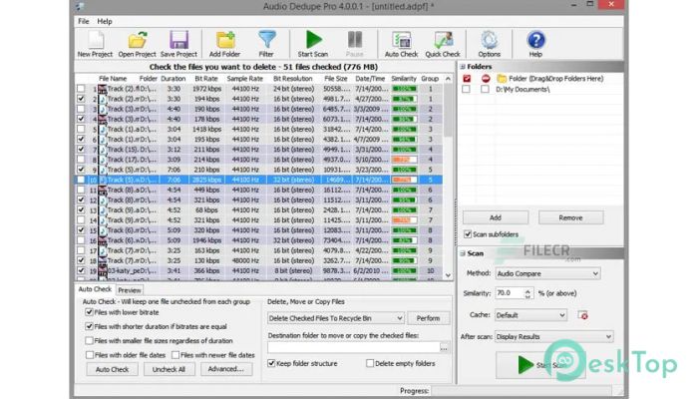Click the Destination folder input field
Viewport: 698px width, 399px height.
pyautogui.click(x=354, y=348)
